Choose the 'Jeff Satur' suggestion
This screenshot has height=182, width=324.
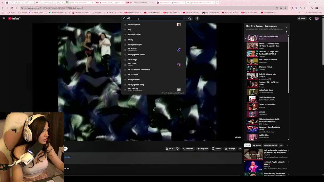coord(153,64)
